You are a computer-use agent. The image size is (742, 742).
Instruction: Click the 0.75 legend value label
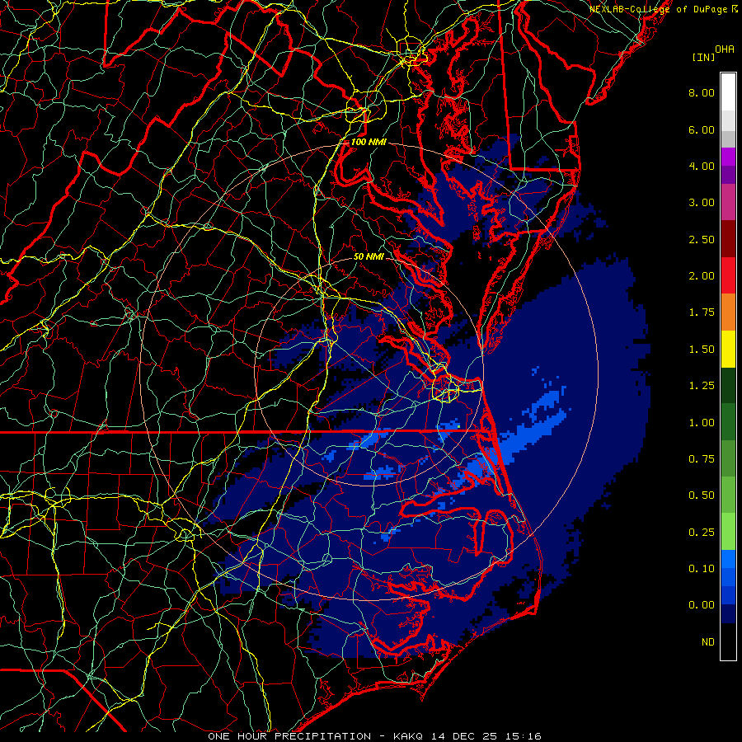(x=702, y=459)
